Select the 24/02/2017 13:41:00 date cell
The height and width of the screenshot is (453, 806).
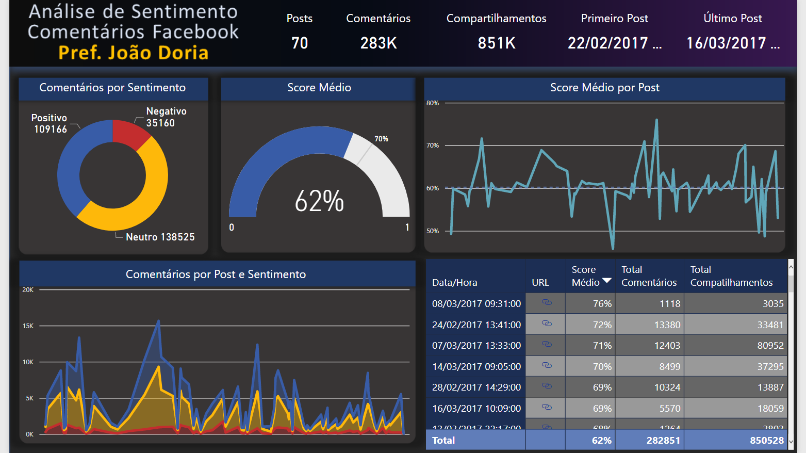click(476, 325)
